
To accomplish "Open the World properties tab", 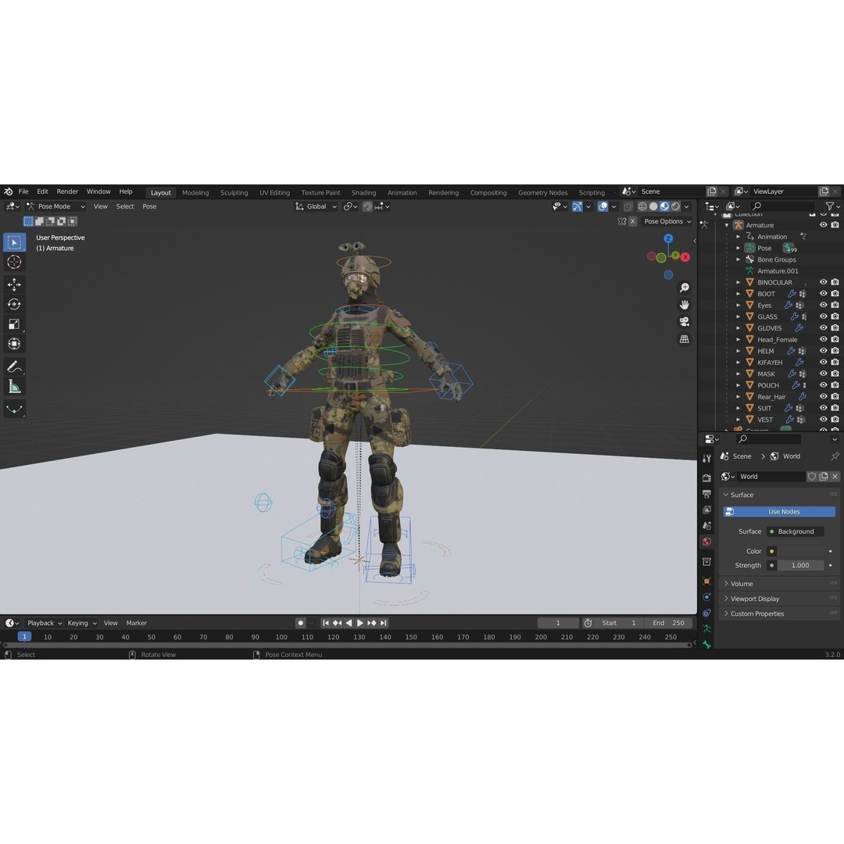I will [706, 542].
